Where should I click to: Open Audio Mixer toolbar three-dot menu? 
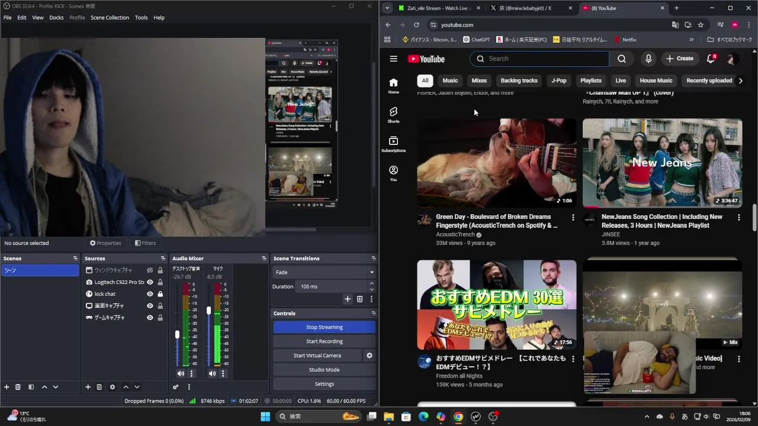click(x=189, y=387)
